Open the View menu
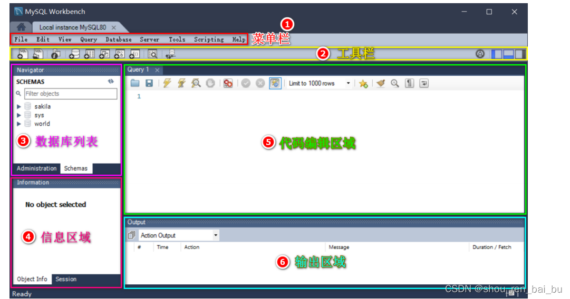The height and width of the screenshot is (299, 570). (x=65, y=39)
